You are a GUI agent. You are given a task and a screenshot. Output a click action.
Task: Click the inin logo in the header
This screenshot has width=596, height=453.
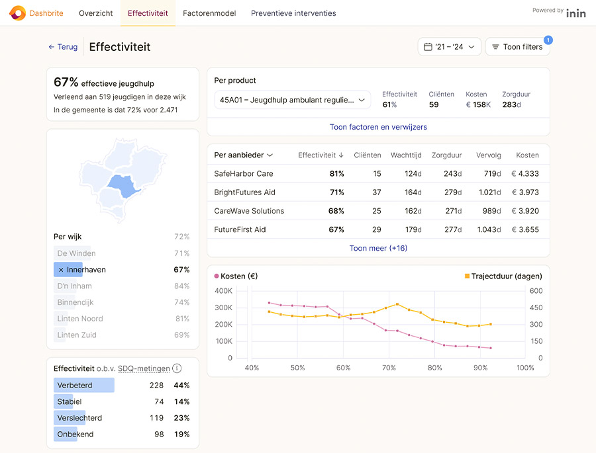pyautogui.click(x=575, y=13)
